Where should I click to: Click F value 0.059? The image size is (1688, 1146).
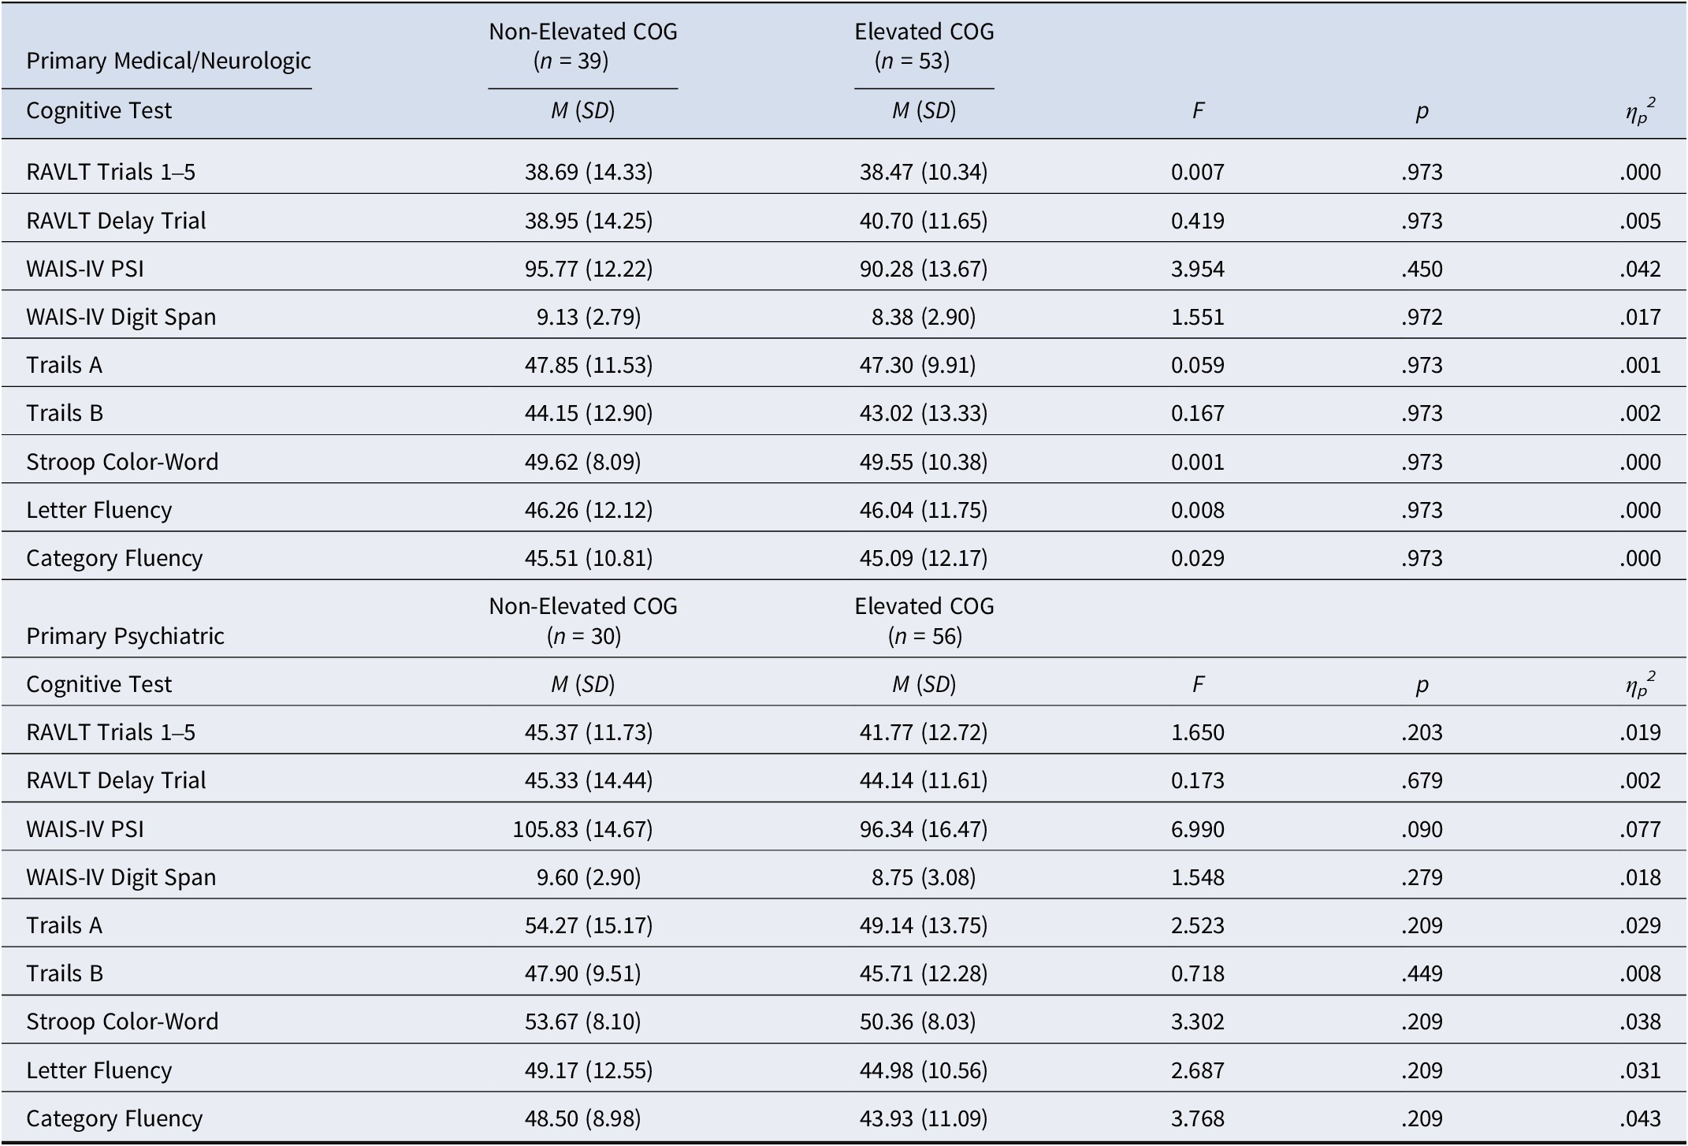1198,365
